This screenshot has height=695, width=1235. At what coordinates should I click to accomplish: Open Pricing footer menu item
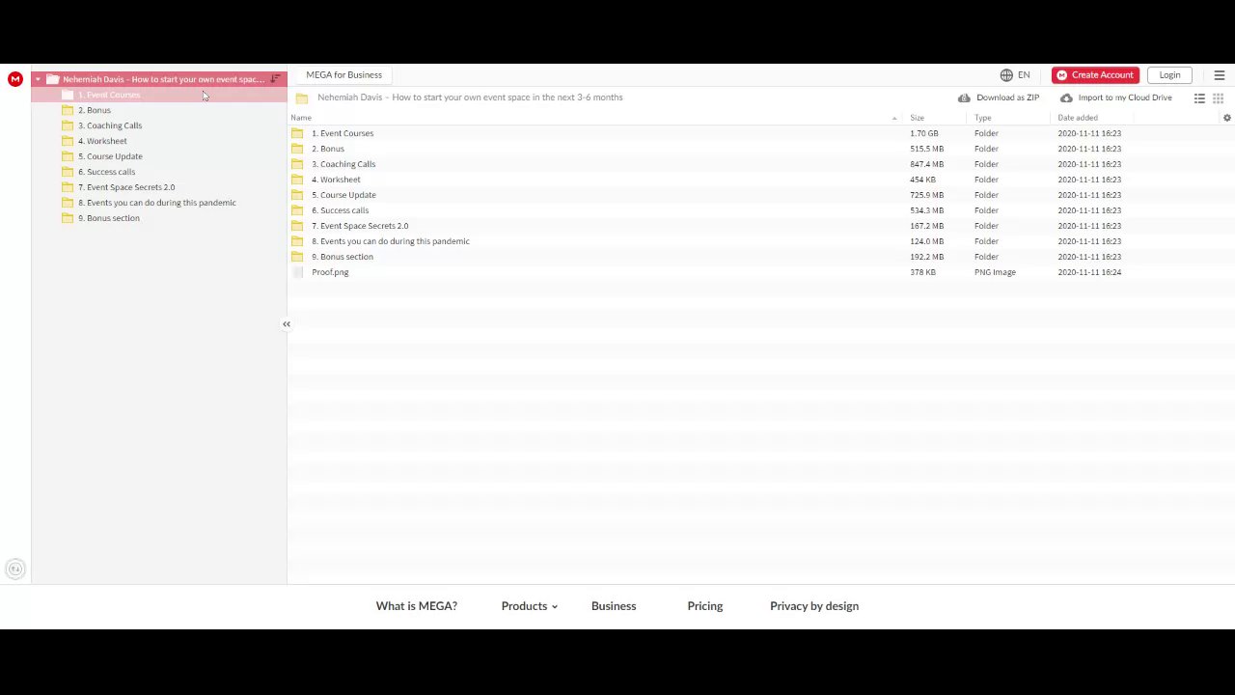705,606
